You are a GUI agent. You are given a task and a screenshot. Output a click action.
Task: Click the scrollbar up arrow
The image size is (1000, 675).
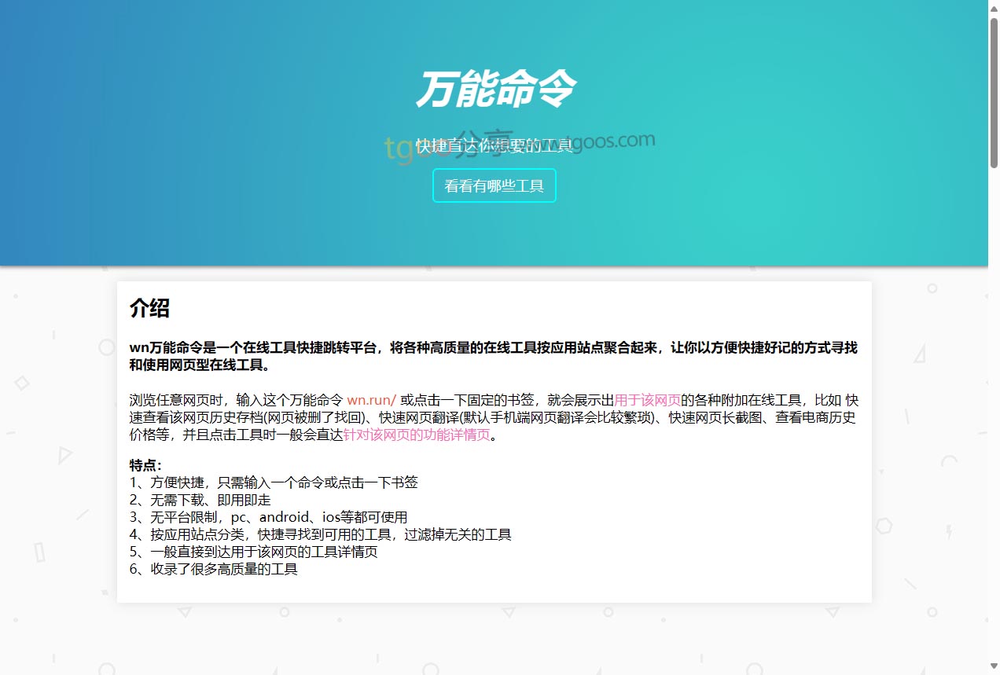[x=994, y=6]
